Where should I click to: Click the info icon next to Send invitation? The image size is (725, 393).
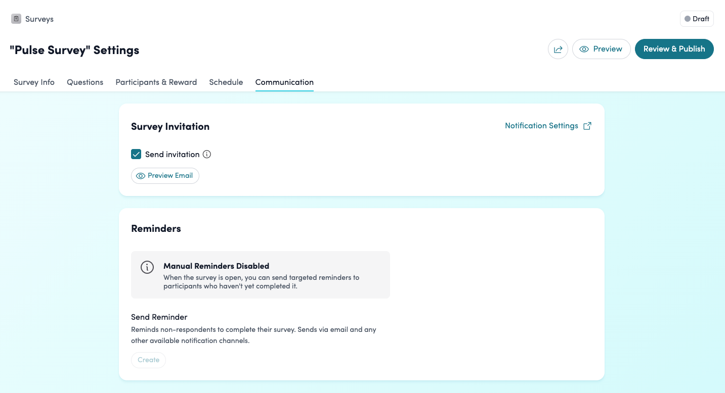206,155
